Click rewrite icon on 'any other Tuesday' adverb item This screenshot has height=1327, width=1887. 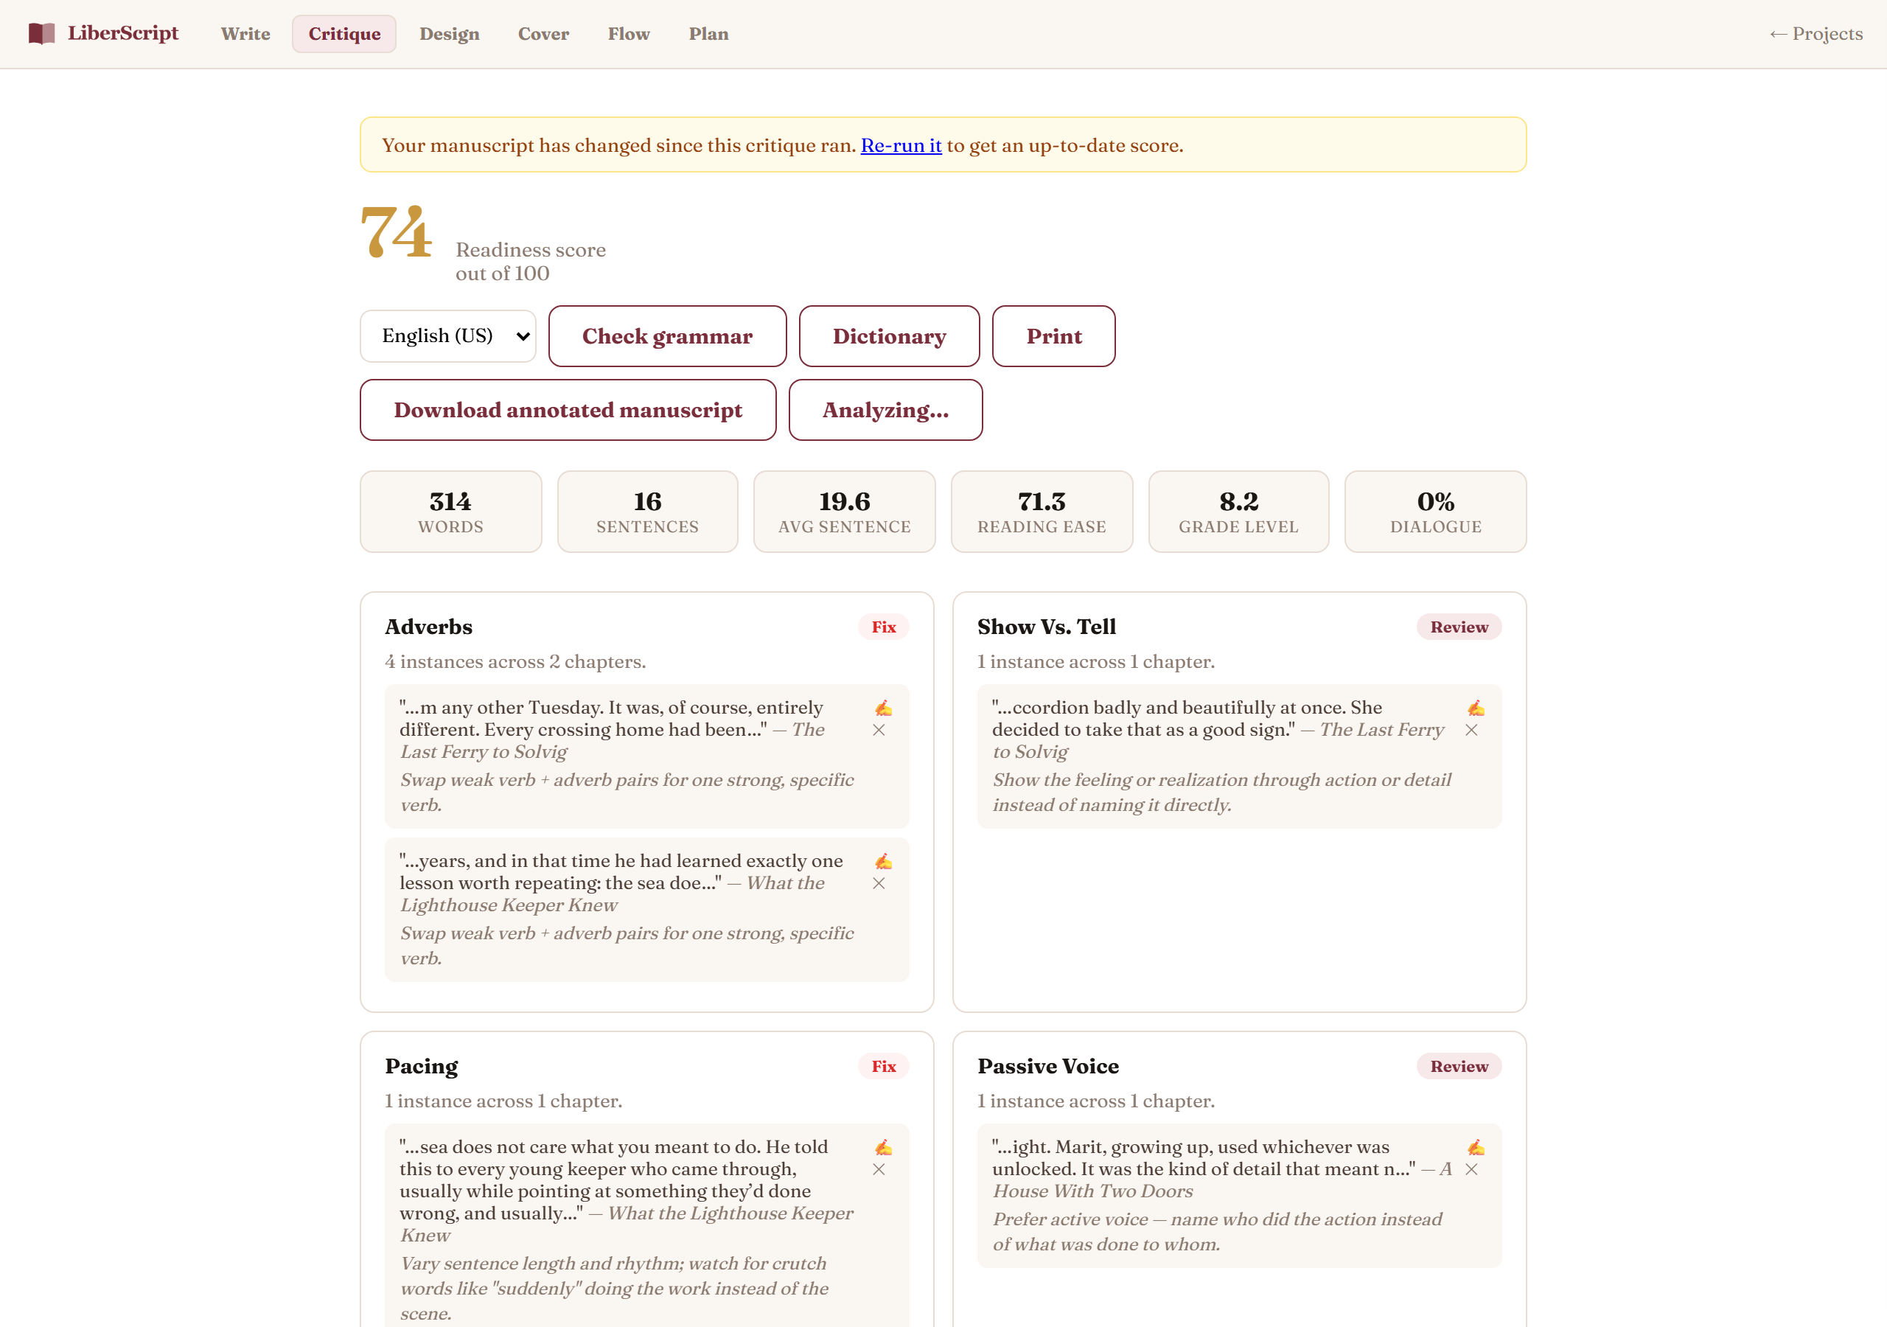point(884,708)
